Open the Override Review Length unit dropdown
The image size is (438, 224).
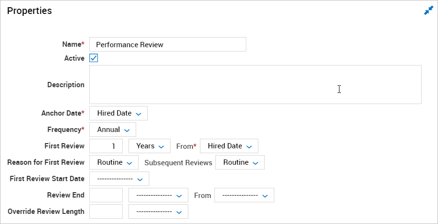(158, 212)
